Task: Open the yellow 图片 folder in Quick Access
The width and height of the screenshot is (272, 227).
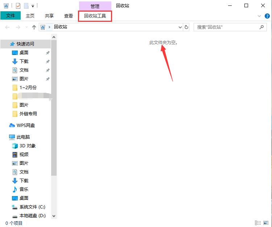Action: tap(24, 105)
